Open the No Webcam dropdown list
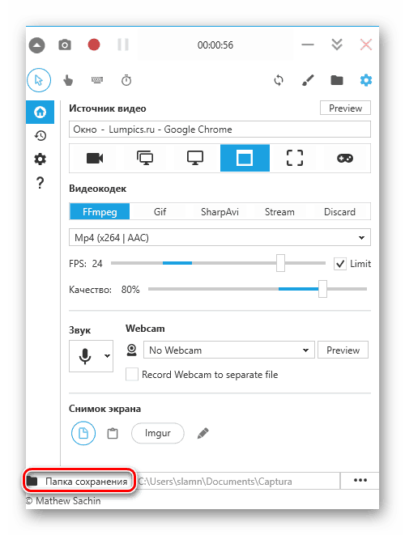 point(228,350)
